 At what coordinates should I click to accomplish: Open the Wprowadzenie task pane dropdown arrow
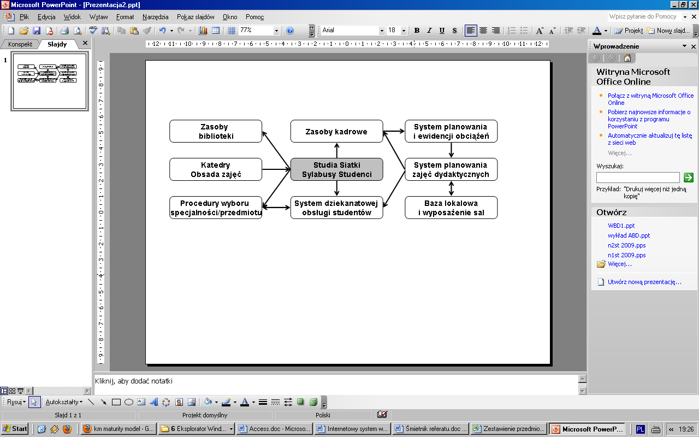[684, 46]
